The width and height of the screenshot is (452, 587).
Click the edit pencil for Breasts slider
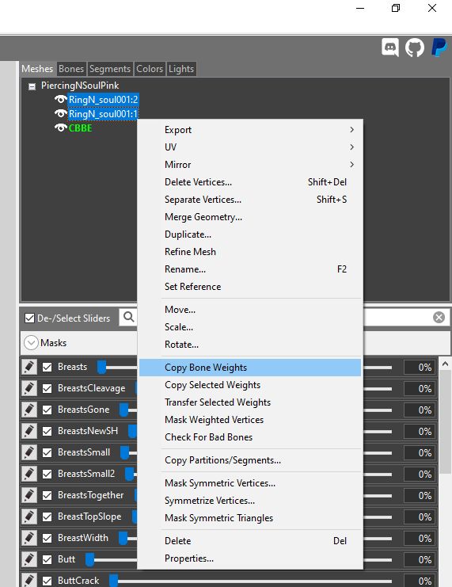[28, 367]
